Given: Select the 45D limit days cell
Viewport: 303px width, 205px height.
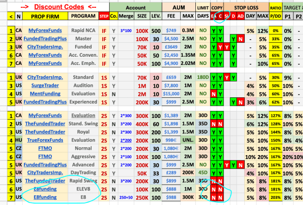Looking at the screenshot, I should (203, 173).
